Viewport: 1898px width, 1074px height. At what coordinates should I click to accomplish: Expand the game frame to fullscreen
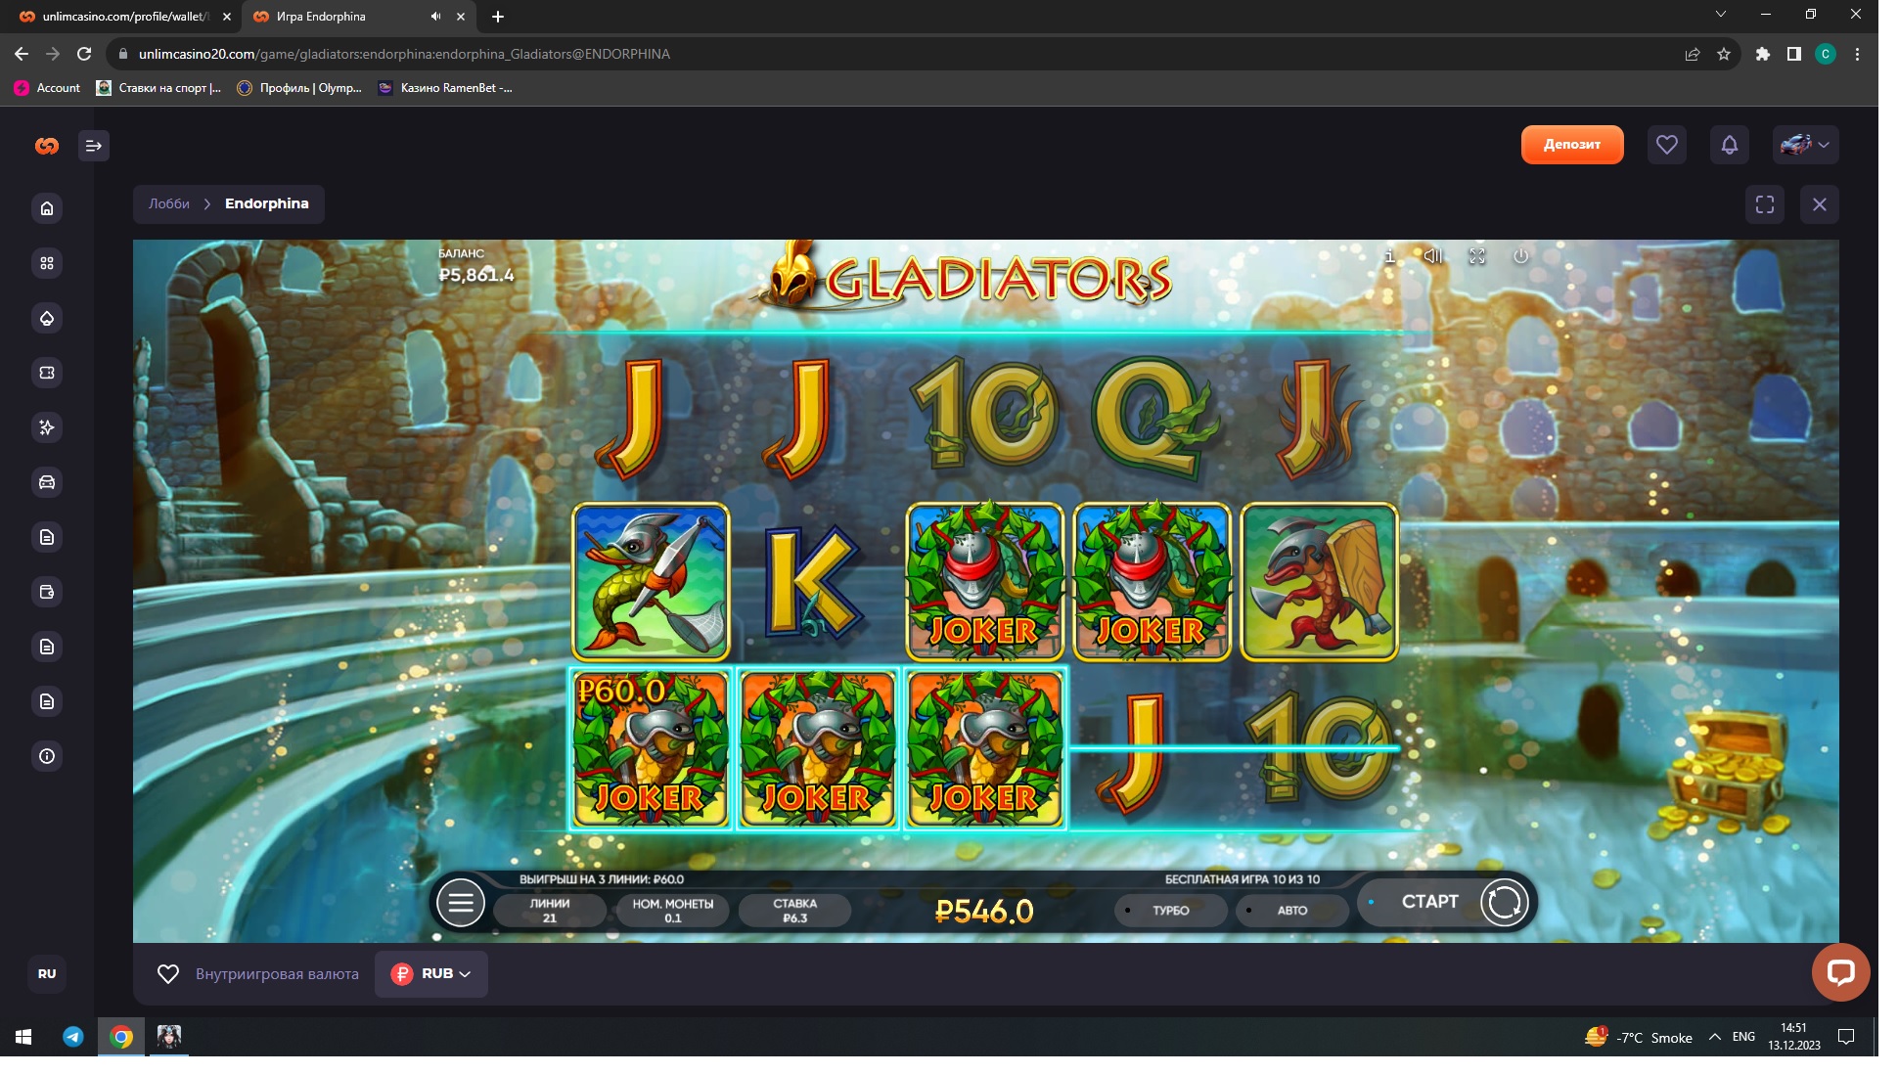pyautogui.click(x=1764, y=204)
